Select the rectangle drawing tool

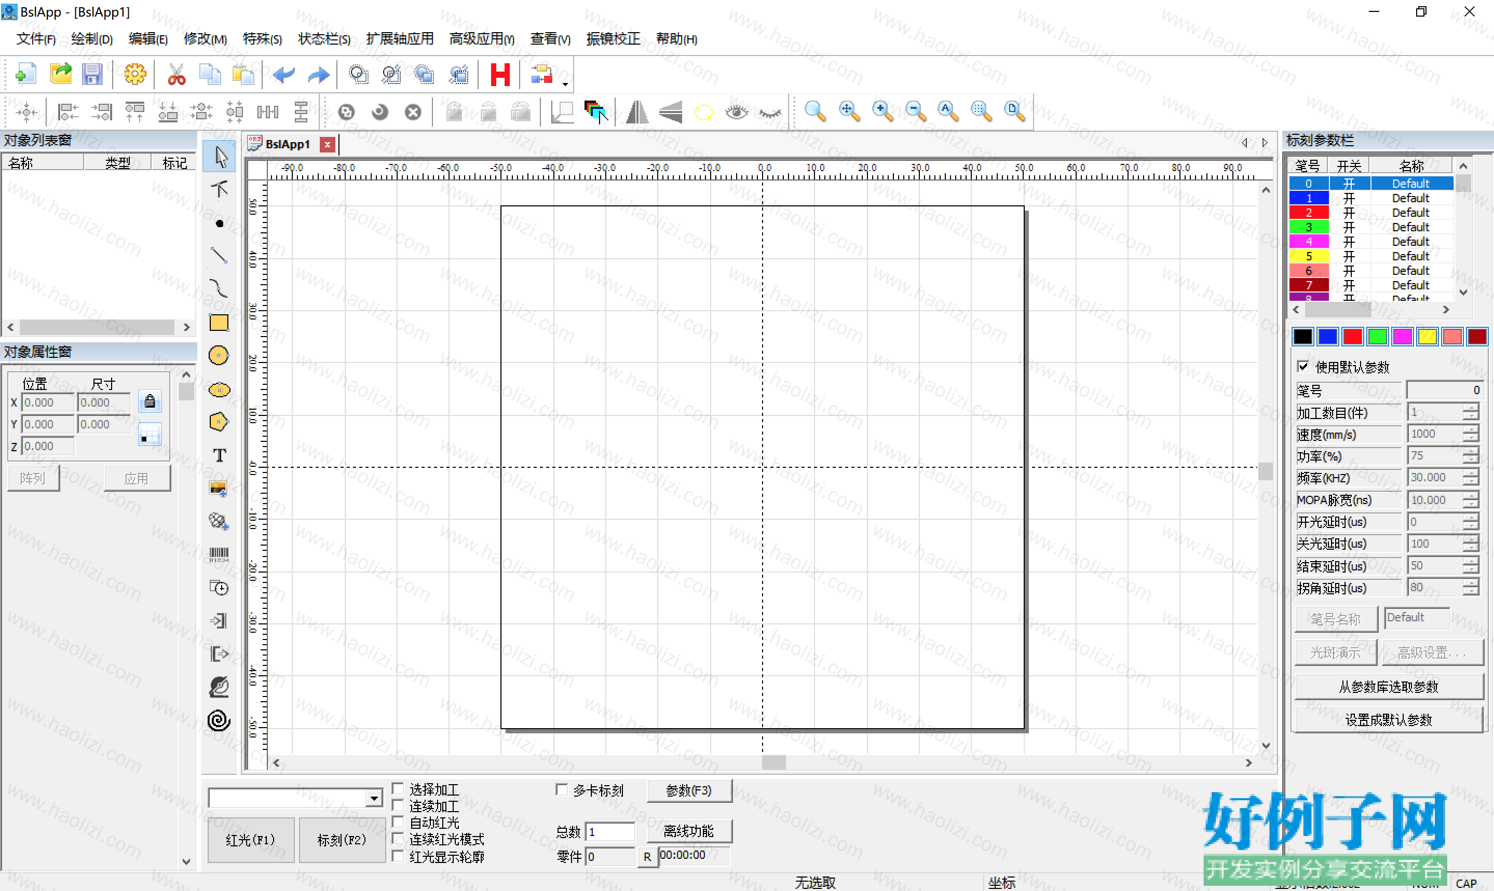220,323
